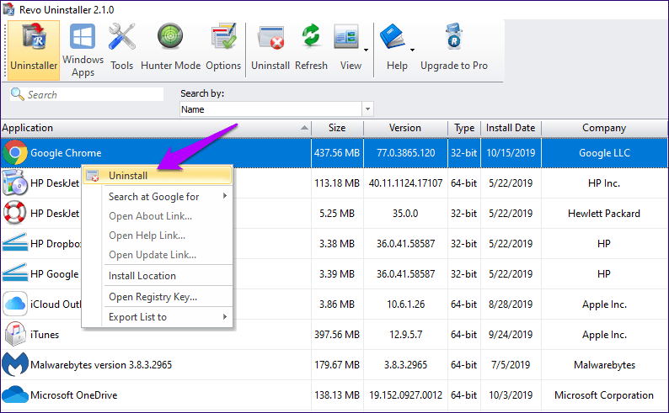Sort by Application column header
This screenshot has height=413, width=669.
(156, 128)
